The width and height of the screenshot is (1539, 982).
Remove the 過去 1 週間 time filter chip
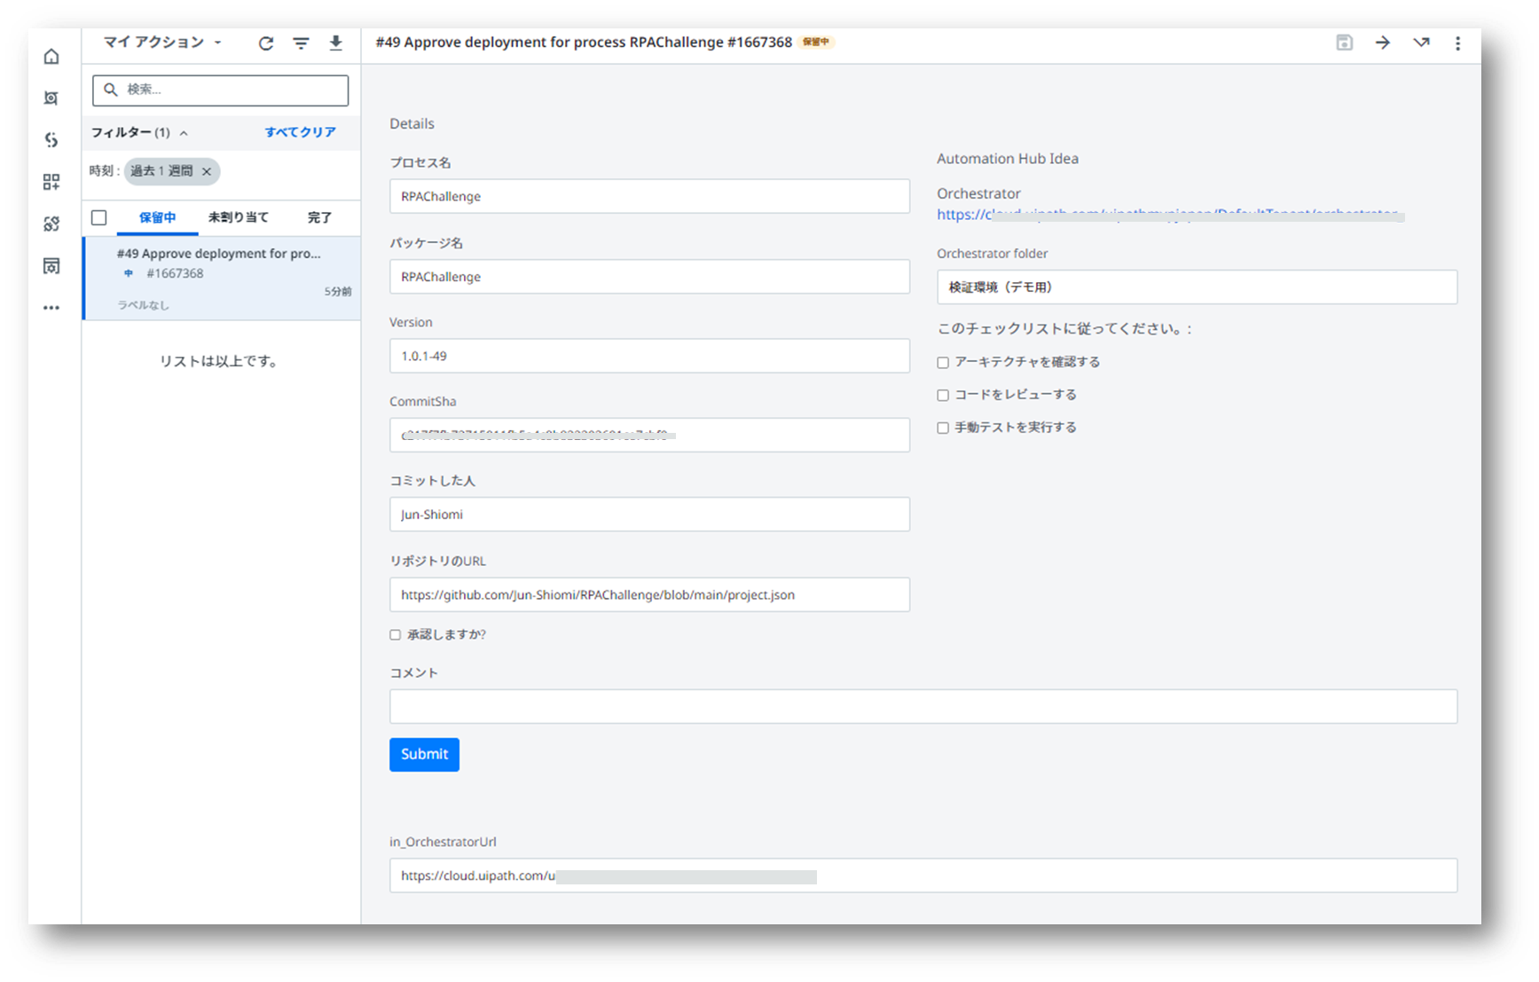click(207, 171)
